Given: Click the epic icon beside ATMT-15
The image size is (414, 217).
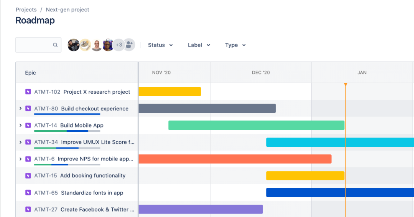Looking at the screenshot, I should (x=28, y=176).
